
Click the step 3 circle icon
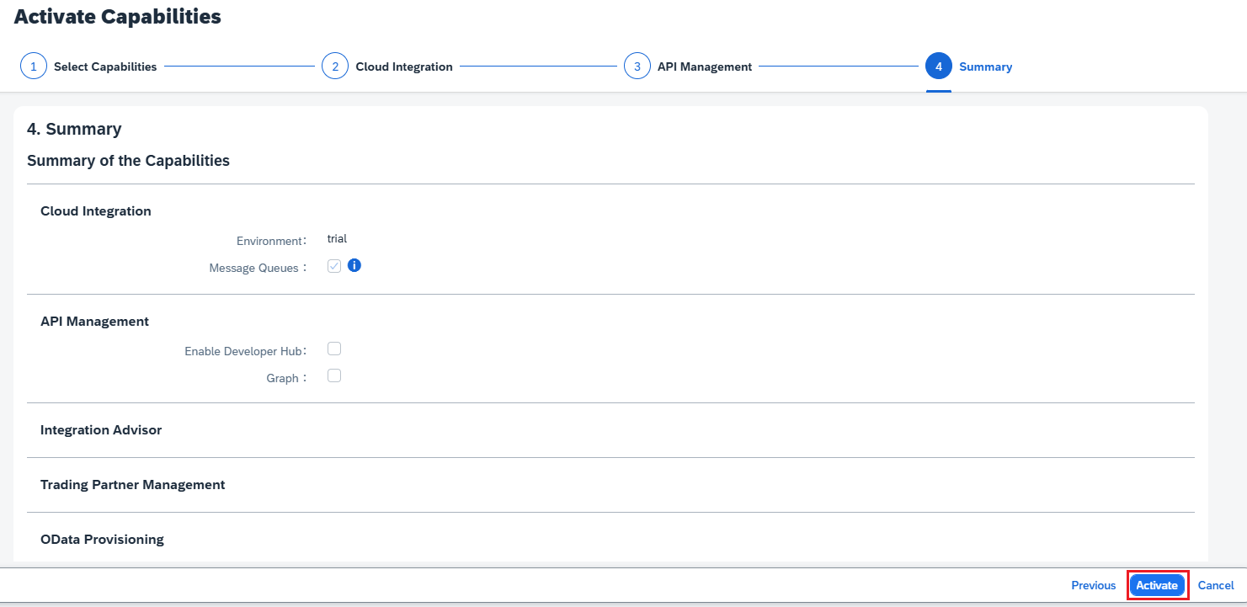click(637, 67)
